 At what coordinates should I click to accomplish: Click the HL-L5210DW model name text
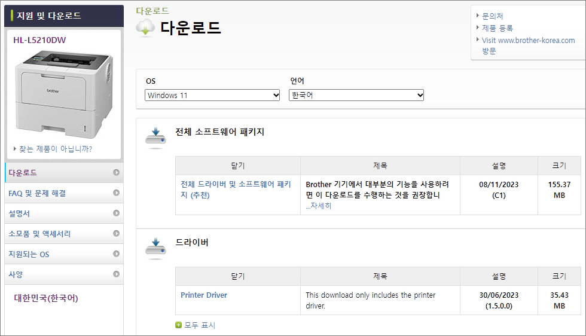coord(39,40)
